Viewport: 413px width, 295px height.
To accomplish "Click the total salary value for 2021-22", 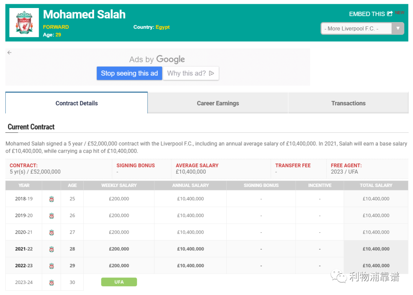I will [x=376, y=249].
